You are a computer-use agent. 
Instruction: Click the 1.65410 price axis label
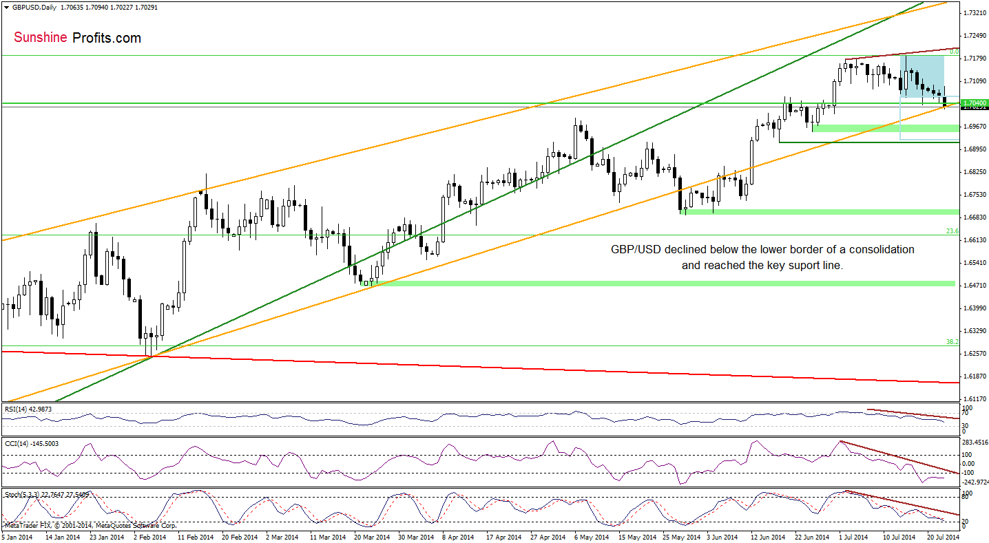click(974, 263)
